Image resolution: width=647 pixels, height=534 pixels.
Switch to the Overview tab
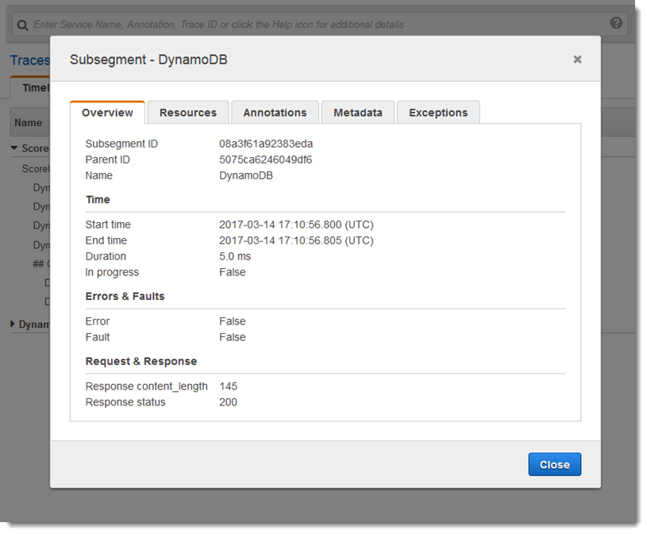[x=107, y=113]
